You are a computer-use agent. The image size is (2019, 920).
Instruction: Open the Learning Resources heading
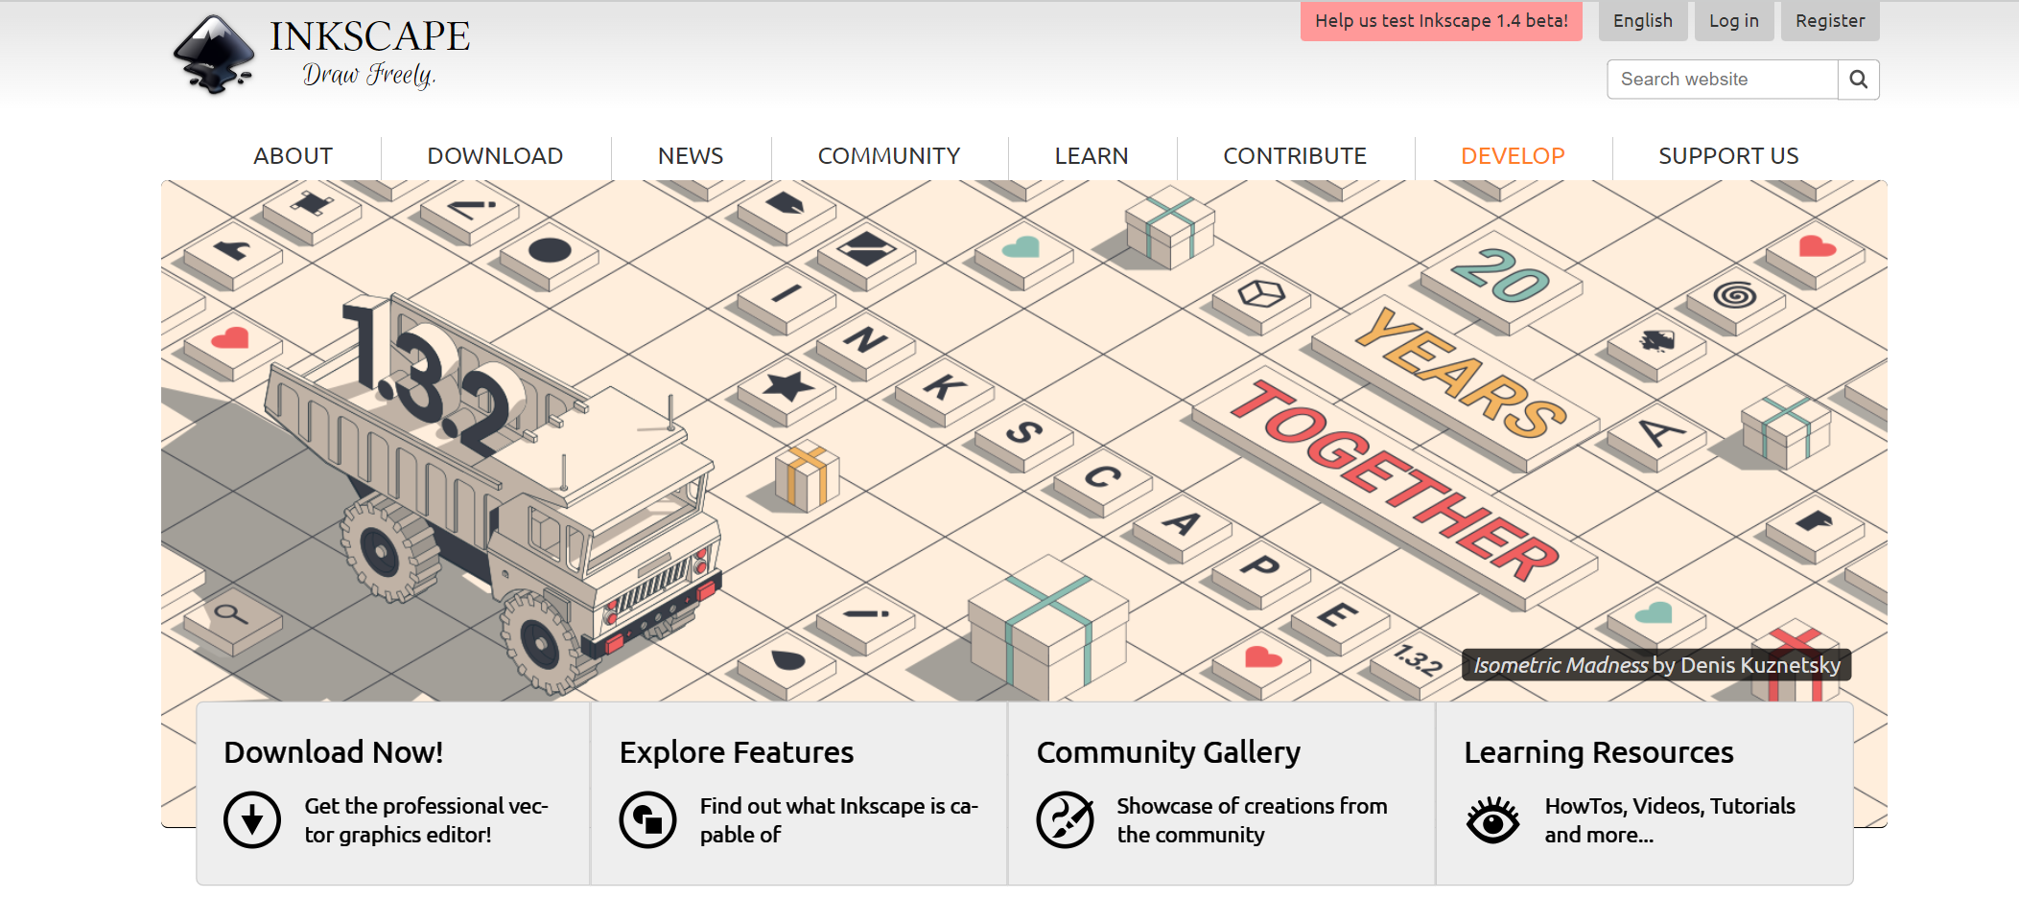(1599, 753)
